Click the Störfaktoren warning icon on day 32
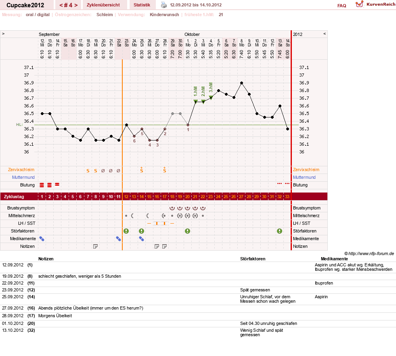Viewport: 396px width, 356px height. (x=279, y=231)
